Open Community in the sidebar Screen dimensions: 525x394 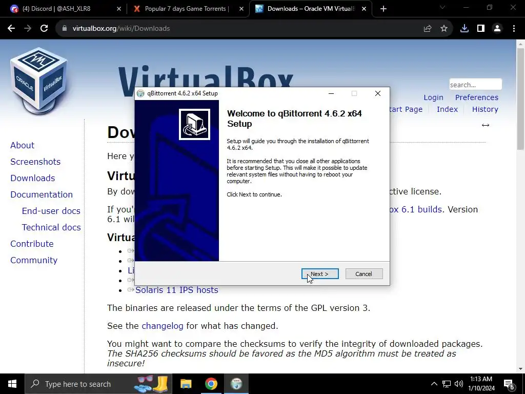(x=34, y=260)
